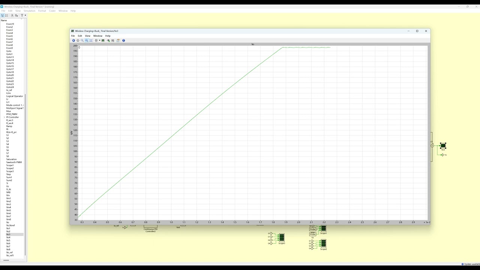This screenshot has width=480, height=270.
Task: Click the right-arrow icon in browser toolbar
Action: click(x=16, y=15)
